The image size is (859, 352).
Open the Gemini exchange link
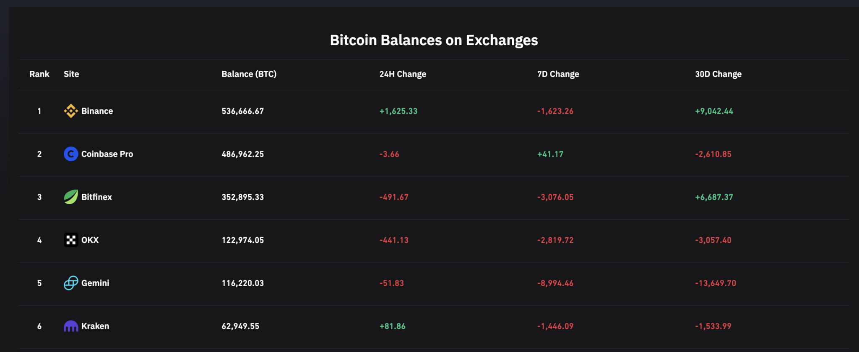coord(95,283)
